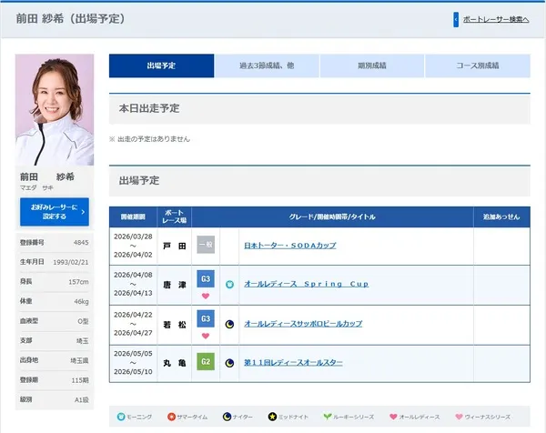
Task: Open 日本トーター・SODAカップ race link
Action: coord(290,246)
